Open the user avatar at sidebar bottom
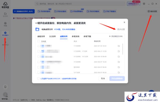160x102 pixels. [5, 95]
